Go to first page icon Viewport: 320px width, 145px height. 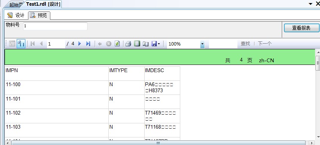33,44
